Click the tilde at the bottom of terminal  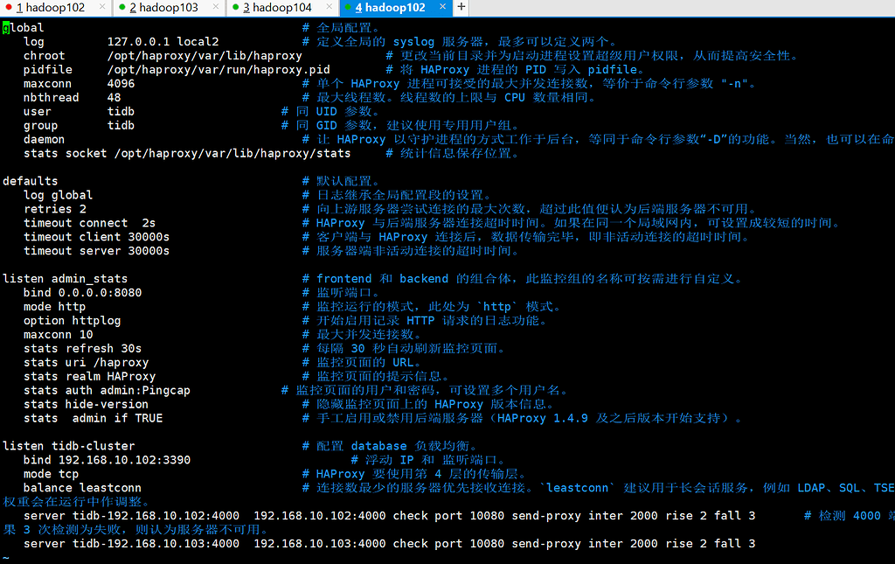pyautogui.click(x=5, y=556)
